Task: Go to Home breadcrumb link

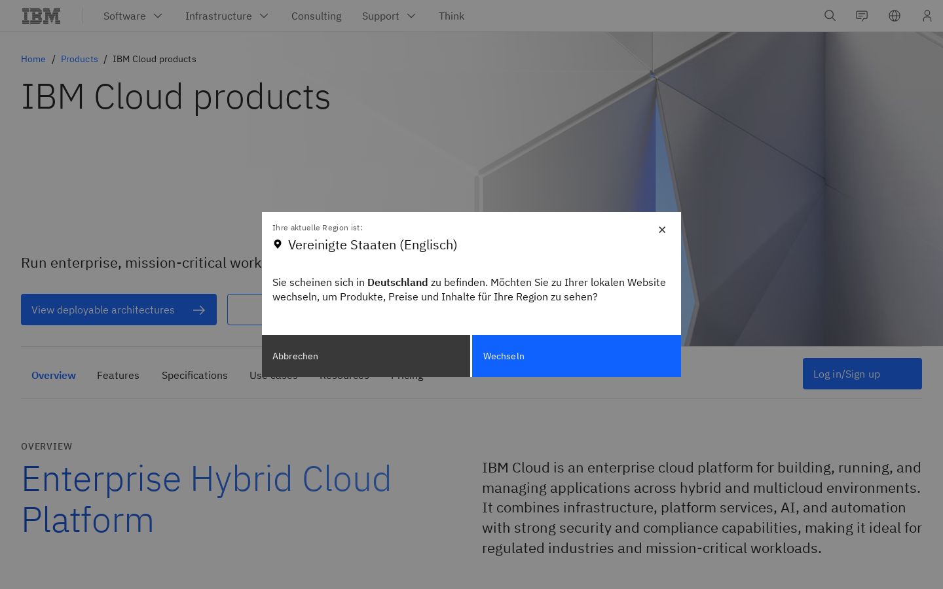Action: click(x=33, y=59)
